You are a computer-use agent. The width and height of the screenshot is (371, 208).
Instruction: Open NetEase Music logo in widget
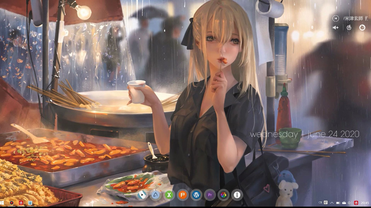[349, 28]
